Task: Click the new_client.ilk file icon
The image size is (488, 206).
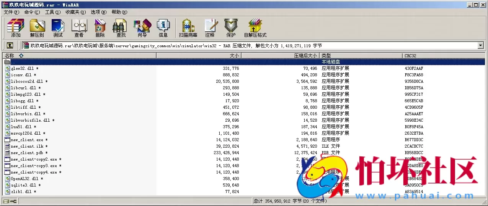Action: tap(7, 146)
